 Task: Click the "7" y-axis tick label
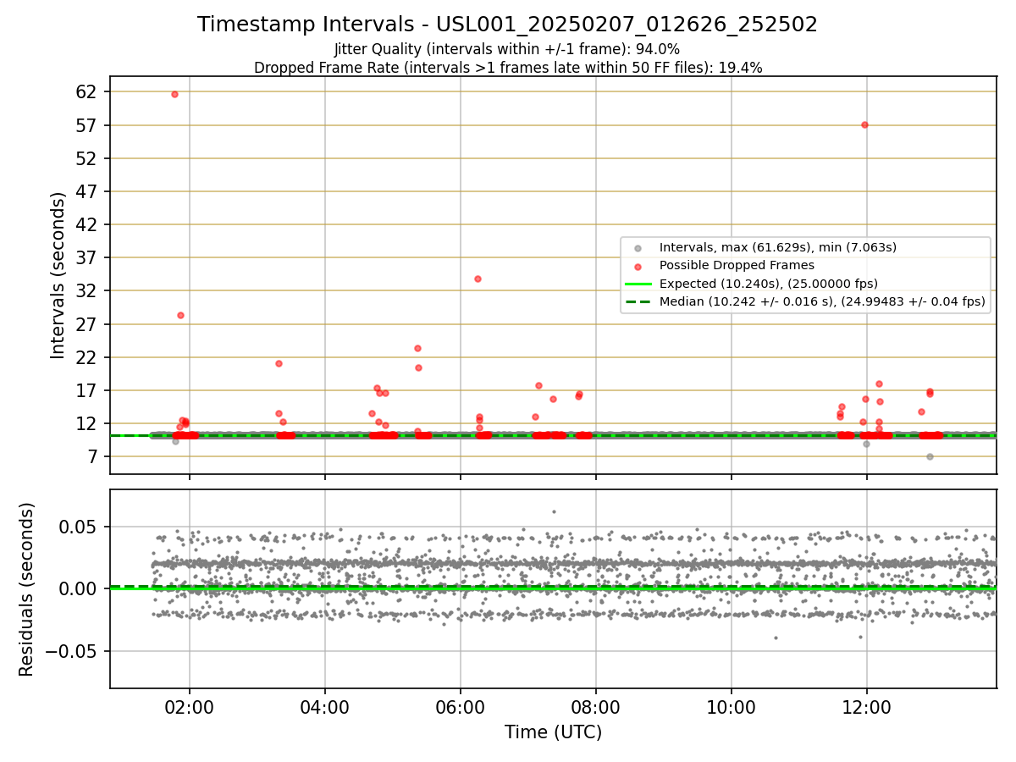pyautogui.click(x=92, y=456)
